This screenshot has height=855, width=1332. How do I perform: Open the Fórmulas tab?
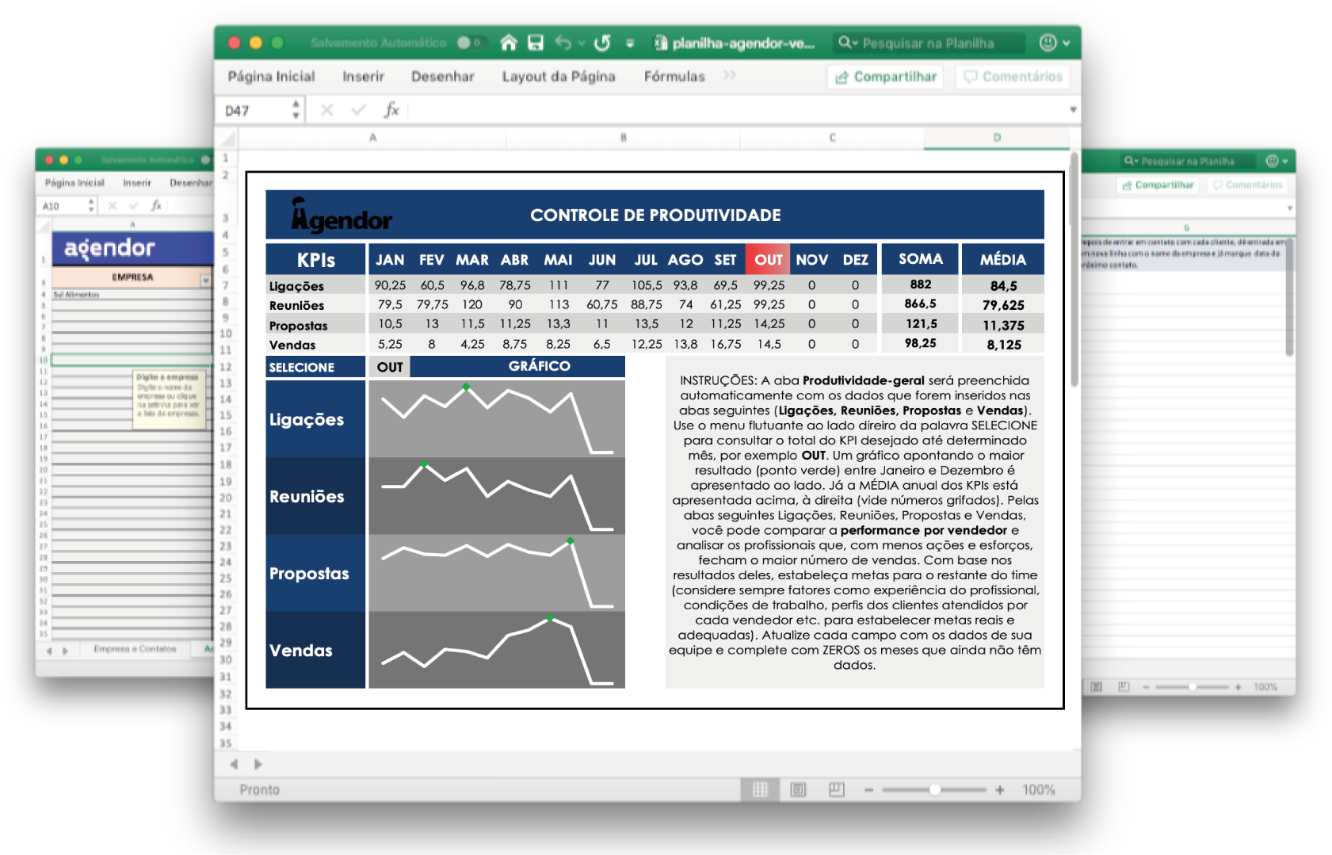(x=674, y=76)
